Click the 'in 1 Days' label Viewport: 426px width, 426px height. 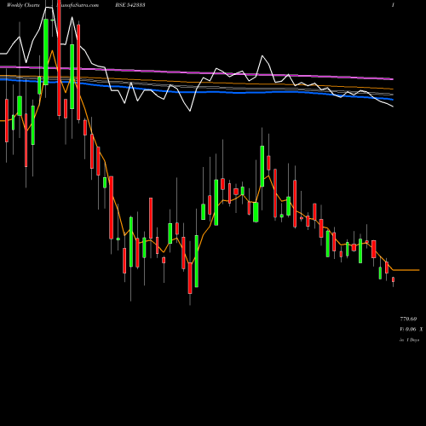(x=409, y=340)
